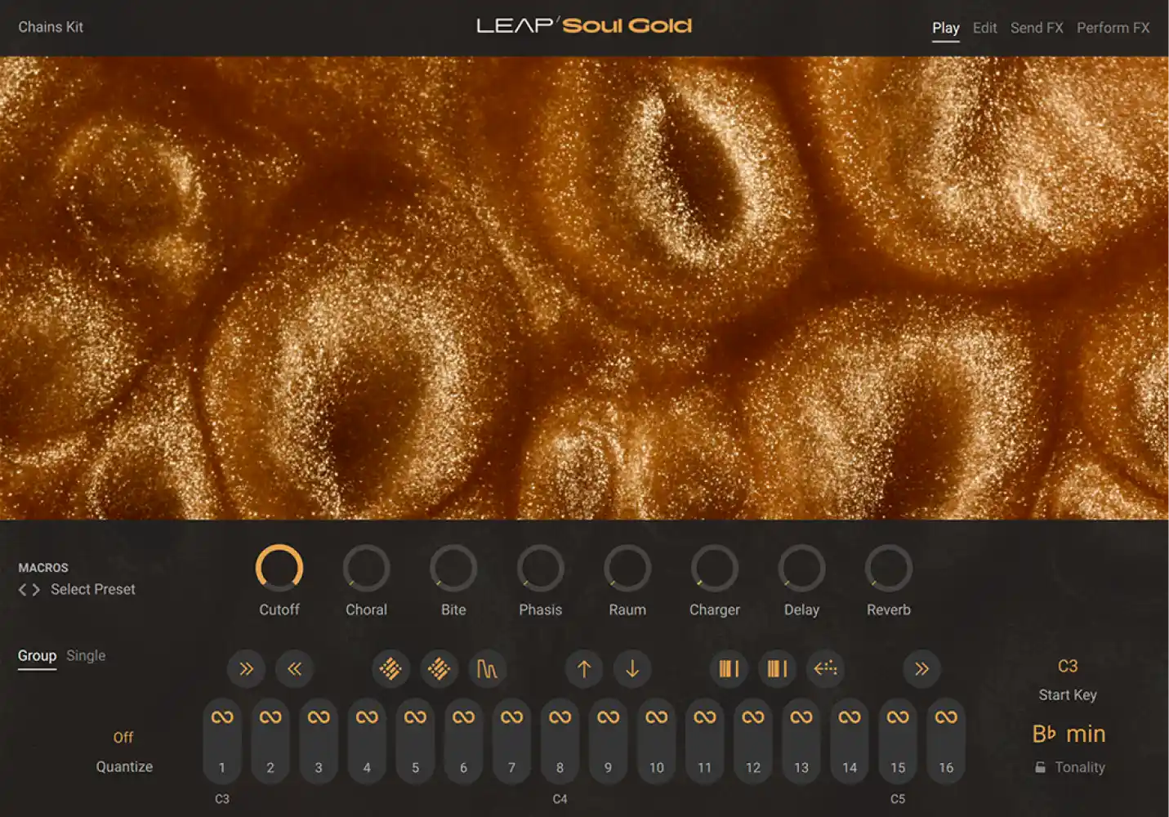Unlock the Tonality lock toggle
1169x817 pixels.
[x=1039, y=766]
